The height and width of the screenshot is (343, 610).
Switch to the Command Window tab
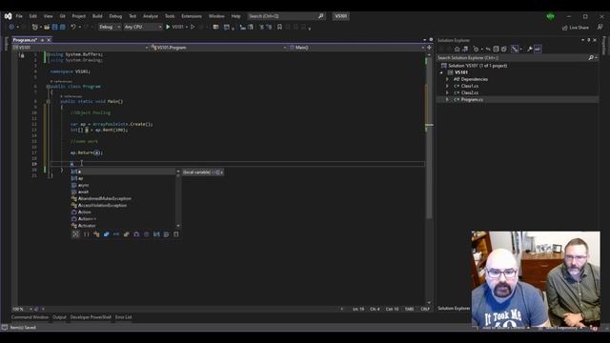point(30,317)
